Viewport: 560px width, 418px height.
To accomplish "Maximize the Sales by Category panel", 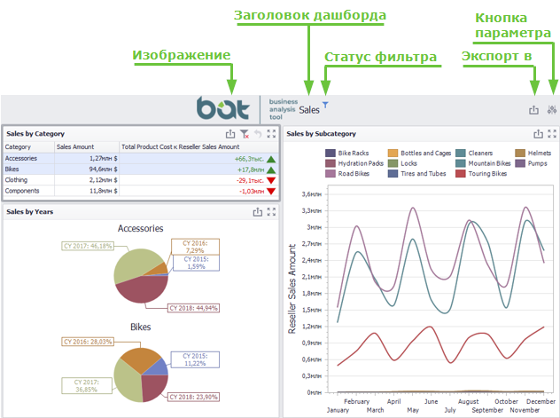I will pos(271,134).
